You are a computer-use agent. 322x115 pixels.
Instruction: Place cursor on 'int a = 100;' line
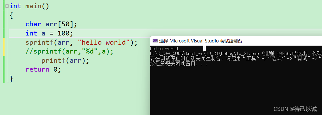coord(49,33)
